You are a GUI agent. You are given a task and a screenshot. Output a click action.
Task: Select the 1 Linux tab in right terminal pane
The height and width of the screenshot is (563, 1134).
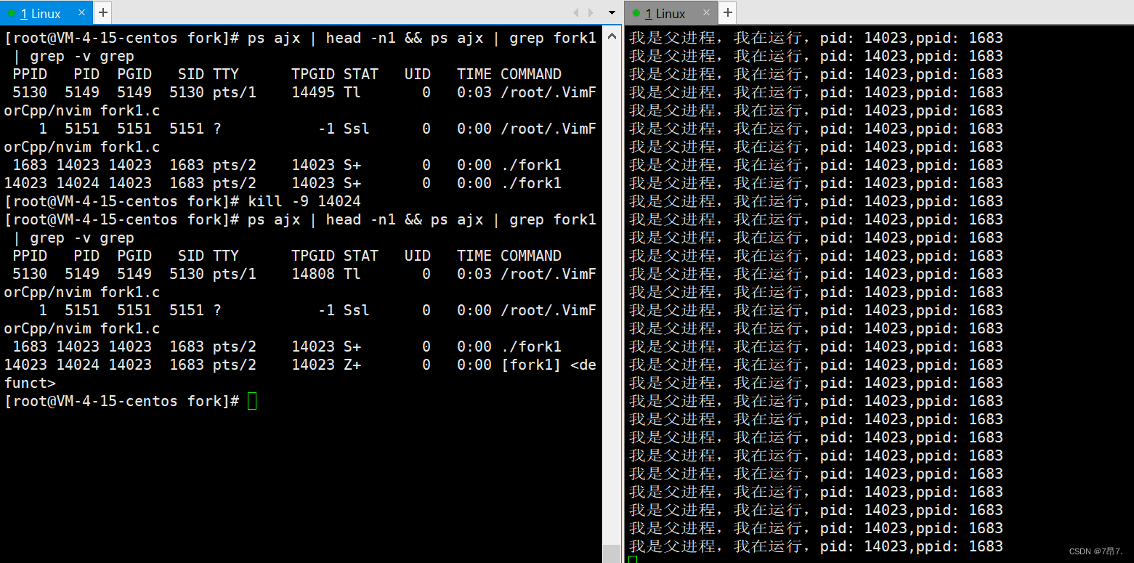pyautogui.click(x=671, y=13)
